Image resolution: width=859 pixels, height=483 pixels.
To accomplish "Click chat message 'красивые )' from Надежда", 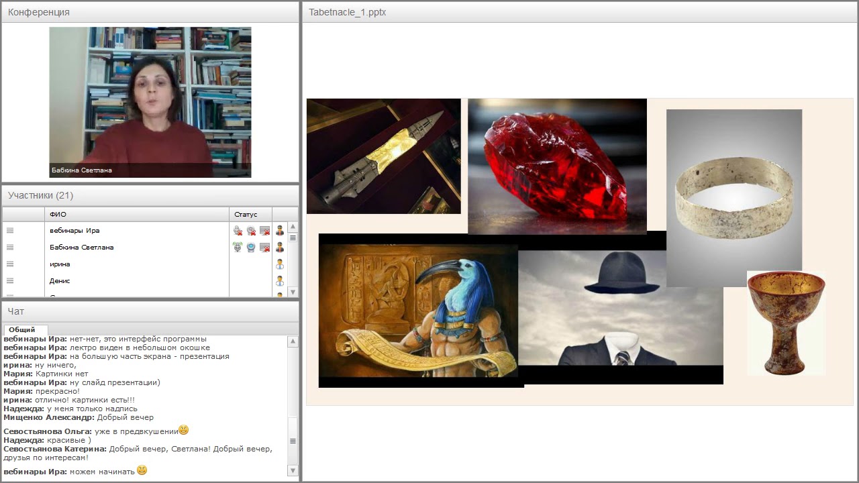I will 69,440.
